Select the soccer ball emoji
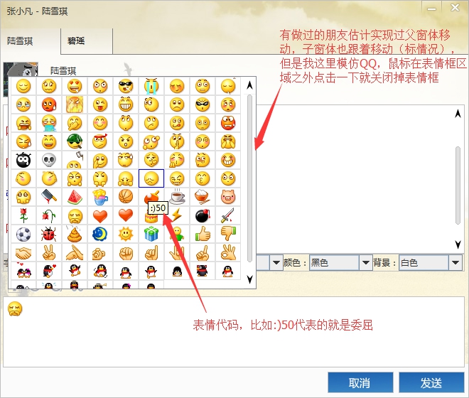Screen dimensions: 469x398 (x=23, y=235)
